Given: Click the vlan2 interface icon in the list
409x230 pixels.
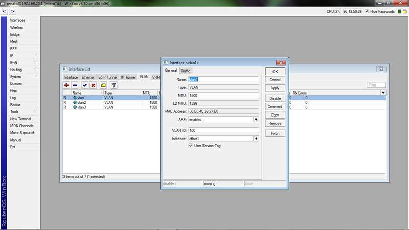Looking at the screenshot, I should click(75, 103).
